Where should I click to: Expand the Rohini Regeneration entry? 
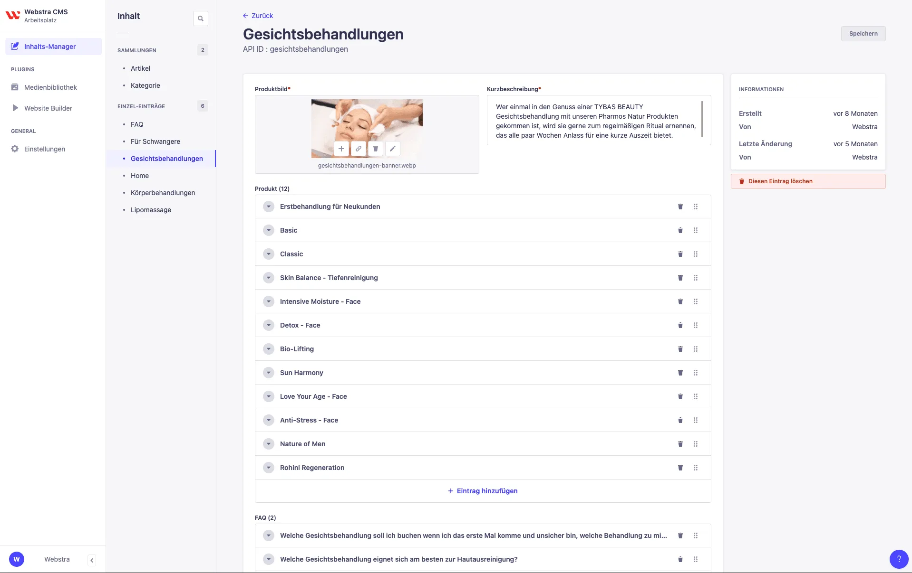(269, 468)
